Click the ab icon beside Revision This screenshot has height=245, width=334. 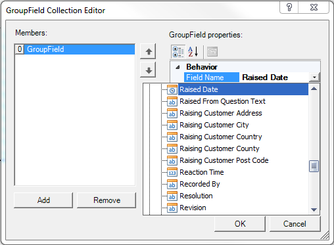pyautogui.click(x=172, y=208)
